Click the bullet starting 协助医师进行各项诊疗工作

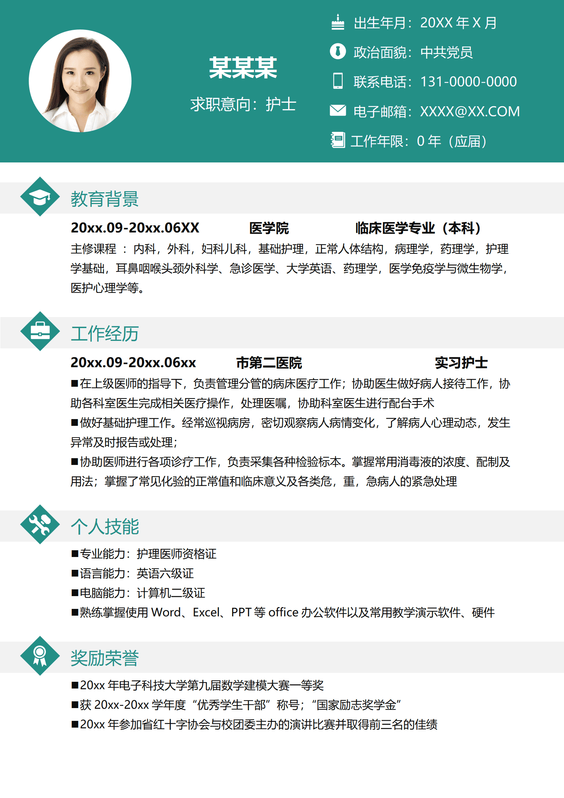(x=291, y=462)
